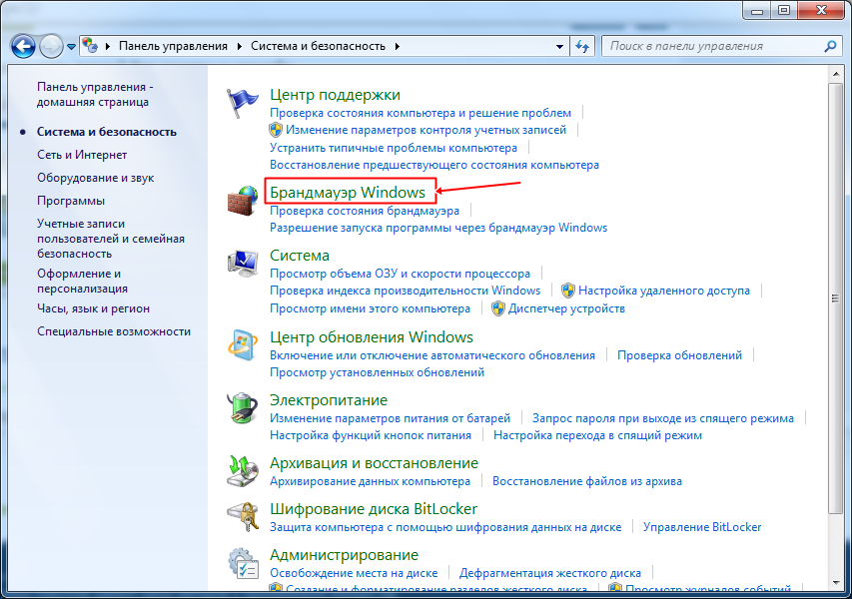Click Разрешение запуска программы через брандмауэр Windows
Screen dimensions: 852x599
coord(438,228)
